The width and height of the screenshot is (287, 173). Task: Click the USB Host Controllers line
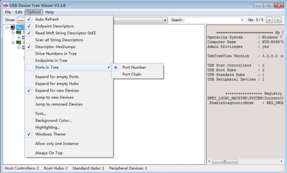point(236,65)
